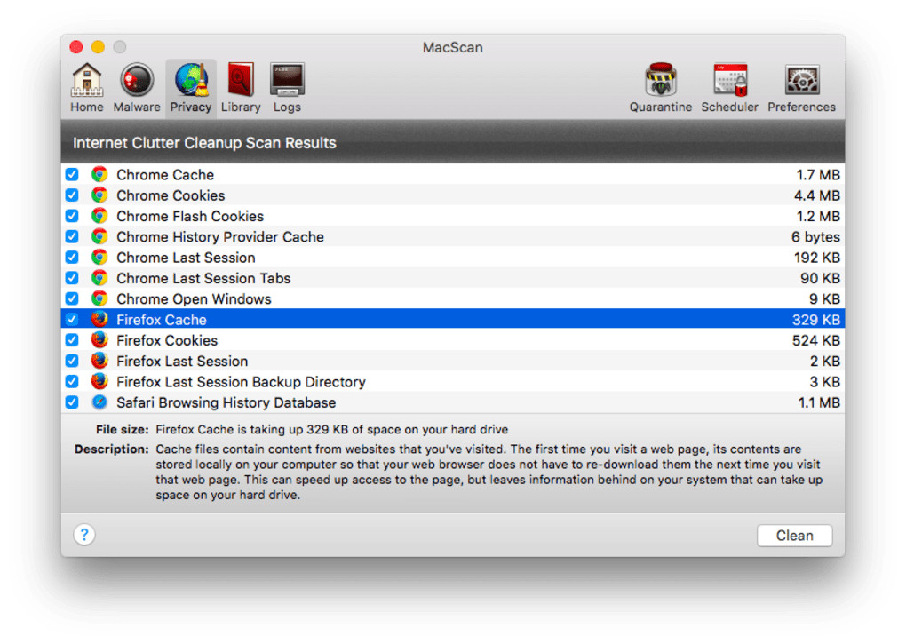Minimize MacScan with the yellow button
This screenshot has height=644, width=906.
point(99,47)
